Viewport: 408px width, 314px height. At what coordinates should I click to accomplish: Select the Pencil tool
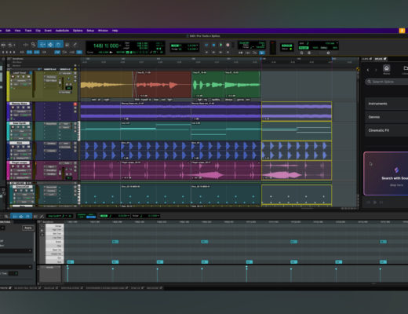point(75,45)
